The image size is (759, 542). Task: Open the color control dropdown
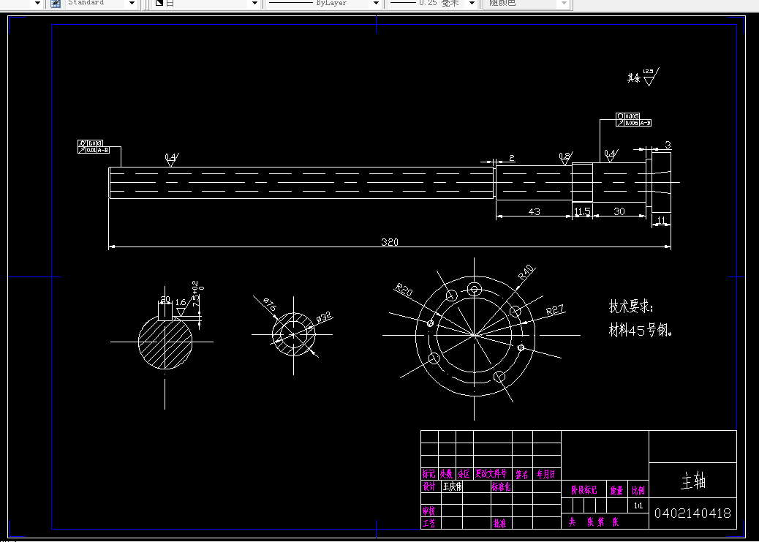(254, 4)
